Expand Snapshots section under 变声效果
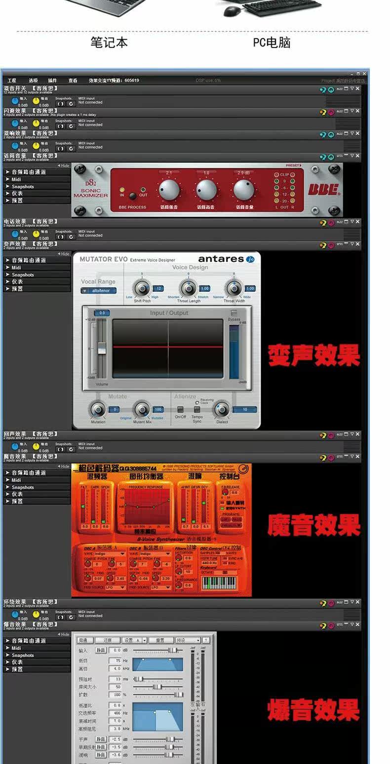The height and width of the screenshot is (764, 390). [x=37, y=275]
